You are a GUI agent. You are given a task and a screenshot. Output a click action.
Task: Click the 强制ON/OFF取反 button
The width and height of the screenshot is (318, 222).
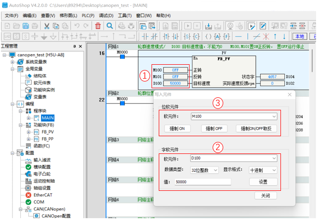coord(256,129)
